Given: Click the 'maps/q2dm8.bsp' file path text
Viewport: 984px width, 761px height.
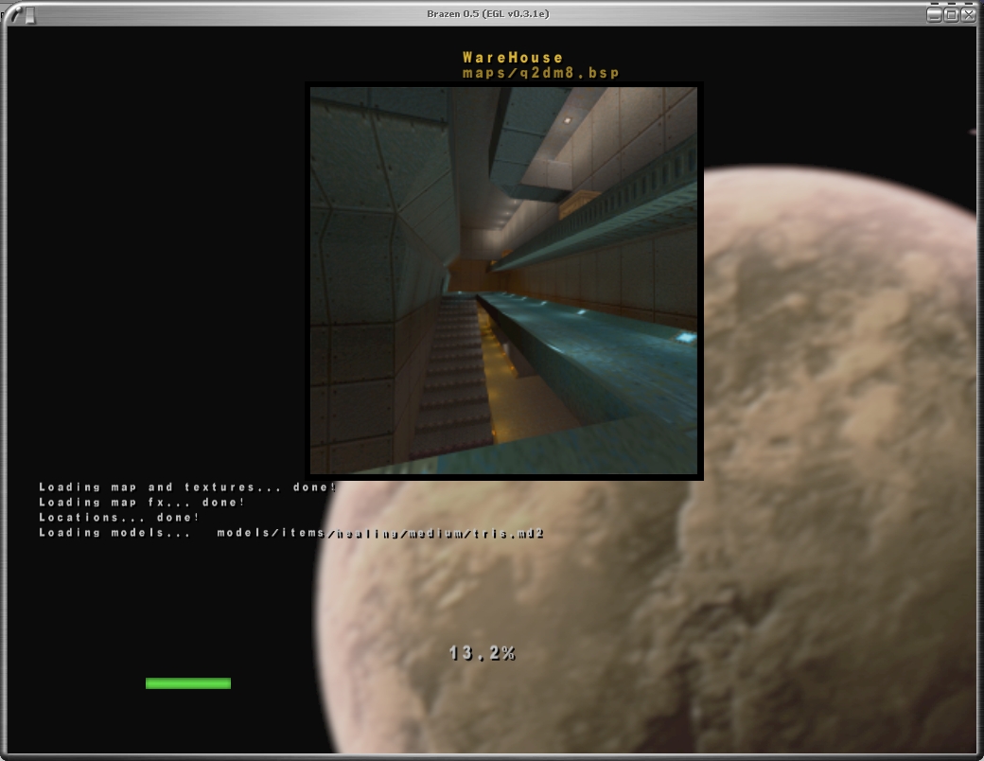Looking at the screenshot, I should coord(541,73).
